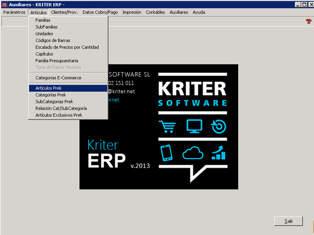Choose Relación Cat/SubCategoría
Screen dimensions: 314x235
(68, 109)
